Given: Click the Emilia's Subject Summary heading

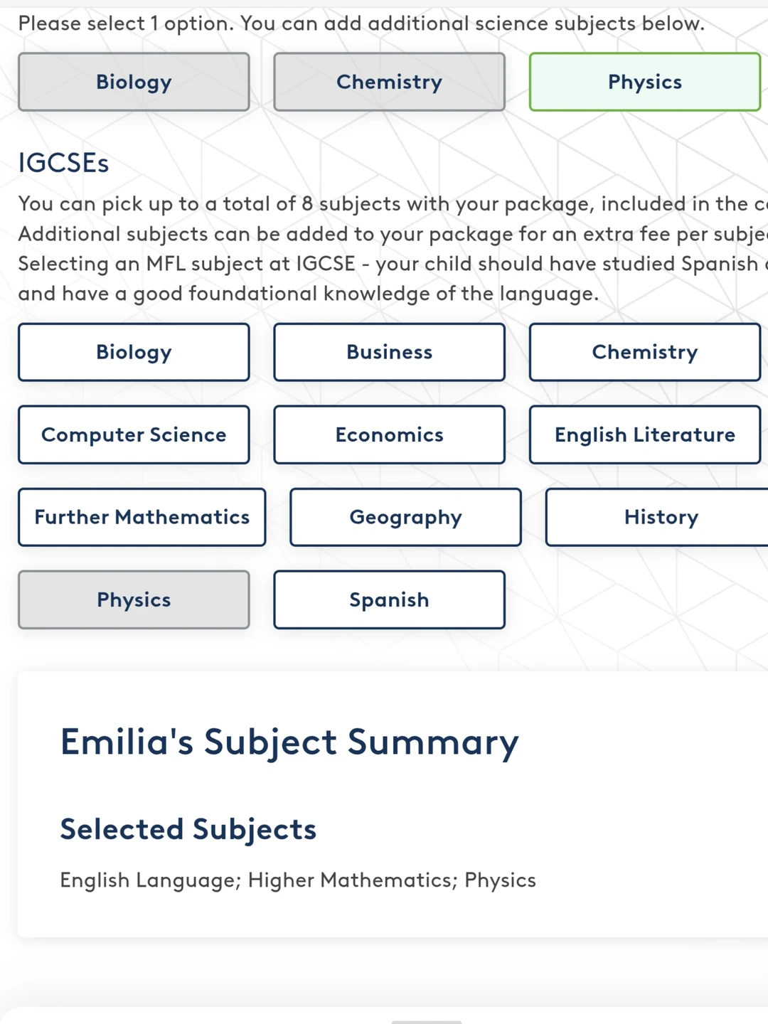Looking at the screenshot, I should [289, 742].
